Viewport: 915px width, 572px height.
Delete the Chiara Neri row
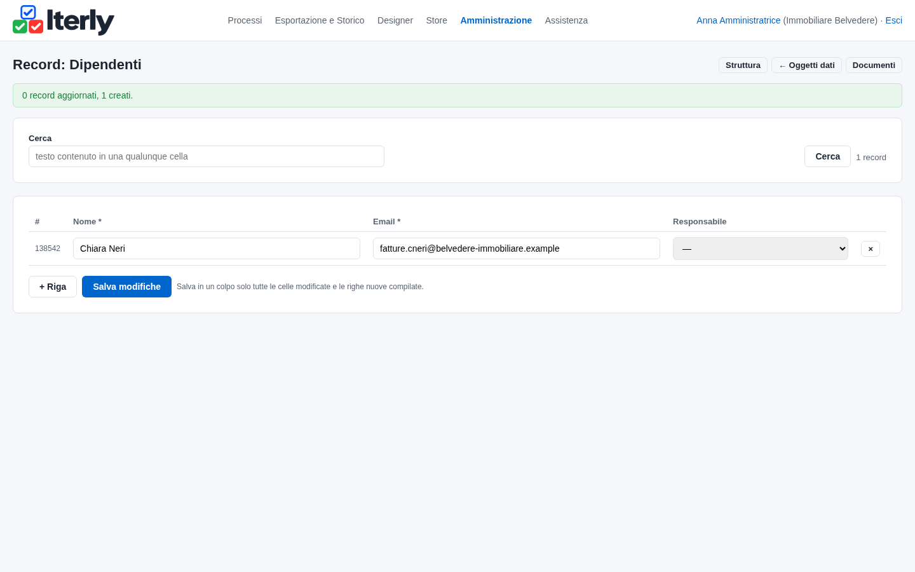point(871,249)
